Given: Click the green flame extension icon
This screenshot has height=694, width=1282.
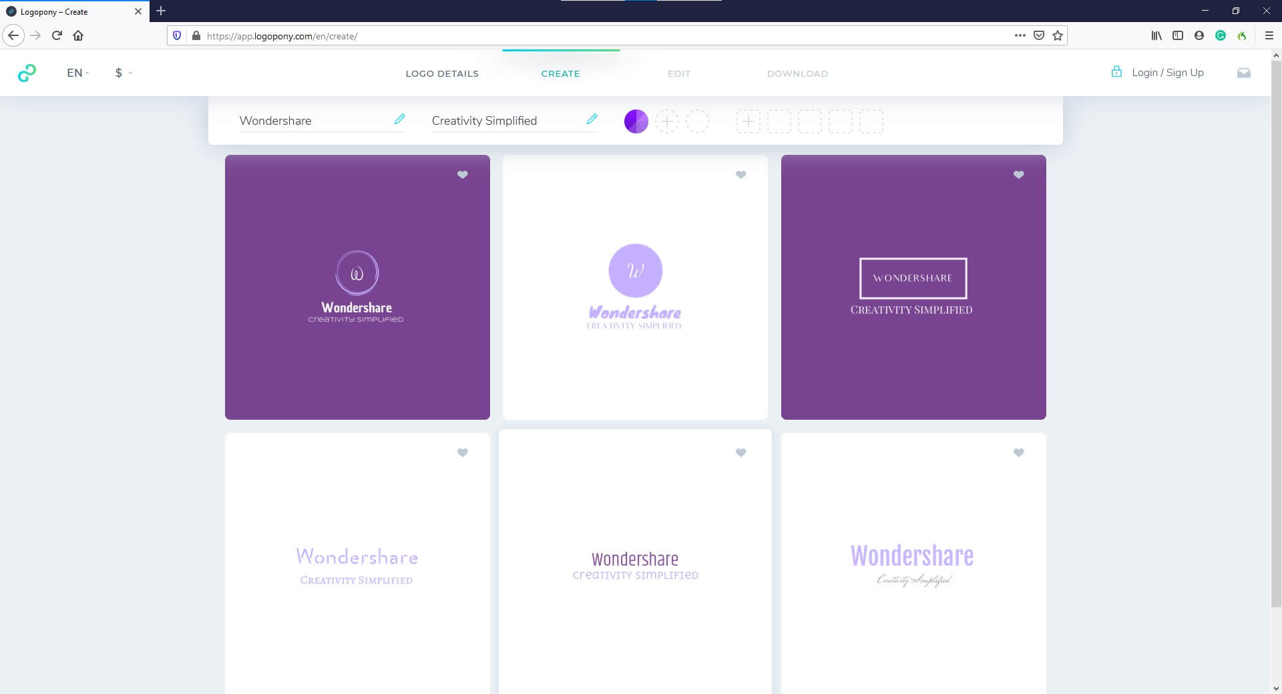Looking at the screenshot, I should [x=1242, y=35].
